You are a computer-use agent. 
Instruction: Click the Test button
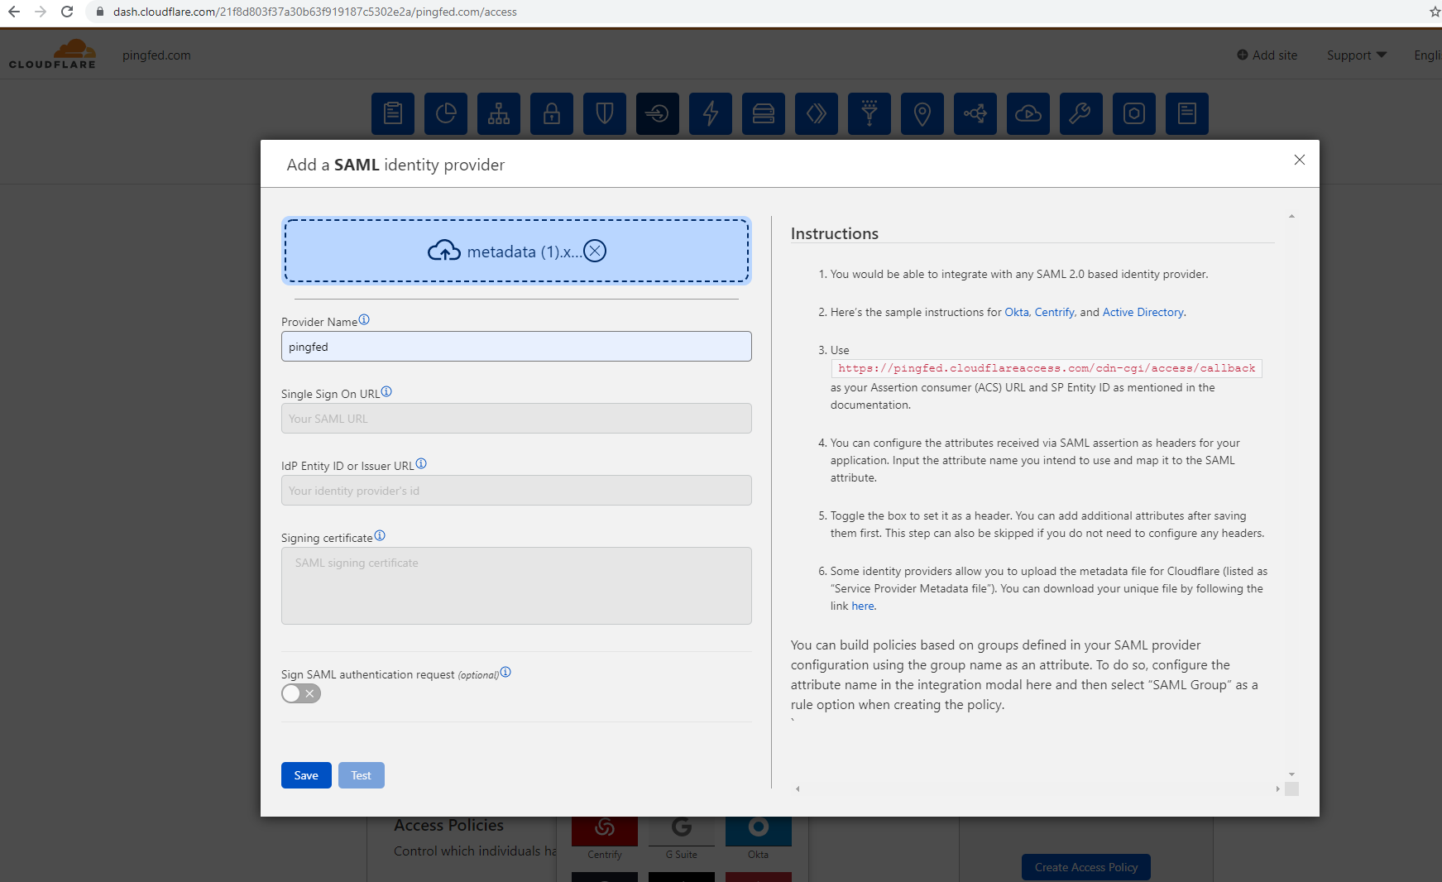361,775
